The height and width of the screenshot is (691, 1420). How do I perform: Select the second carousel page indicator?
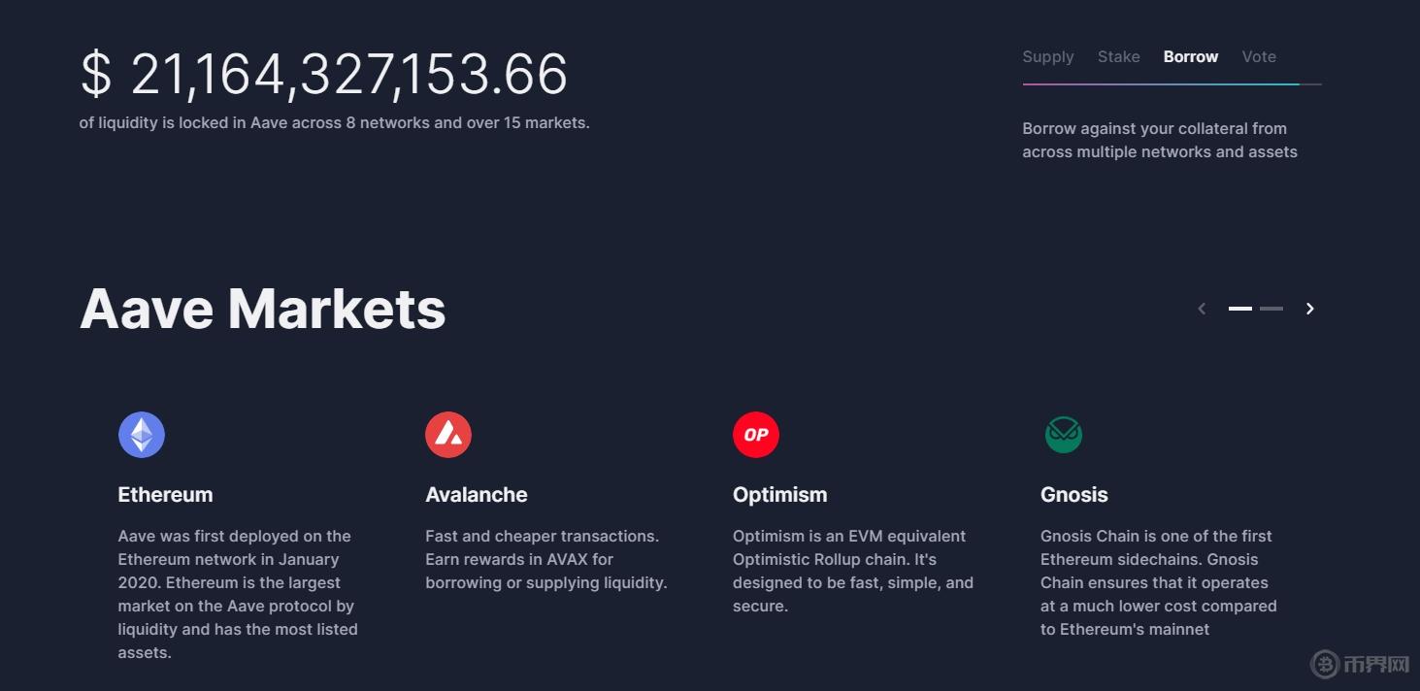pyautogui.click(x=1271, y=309)
